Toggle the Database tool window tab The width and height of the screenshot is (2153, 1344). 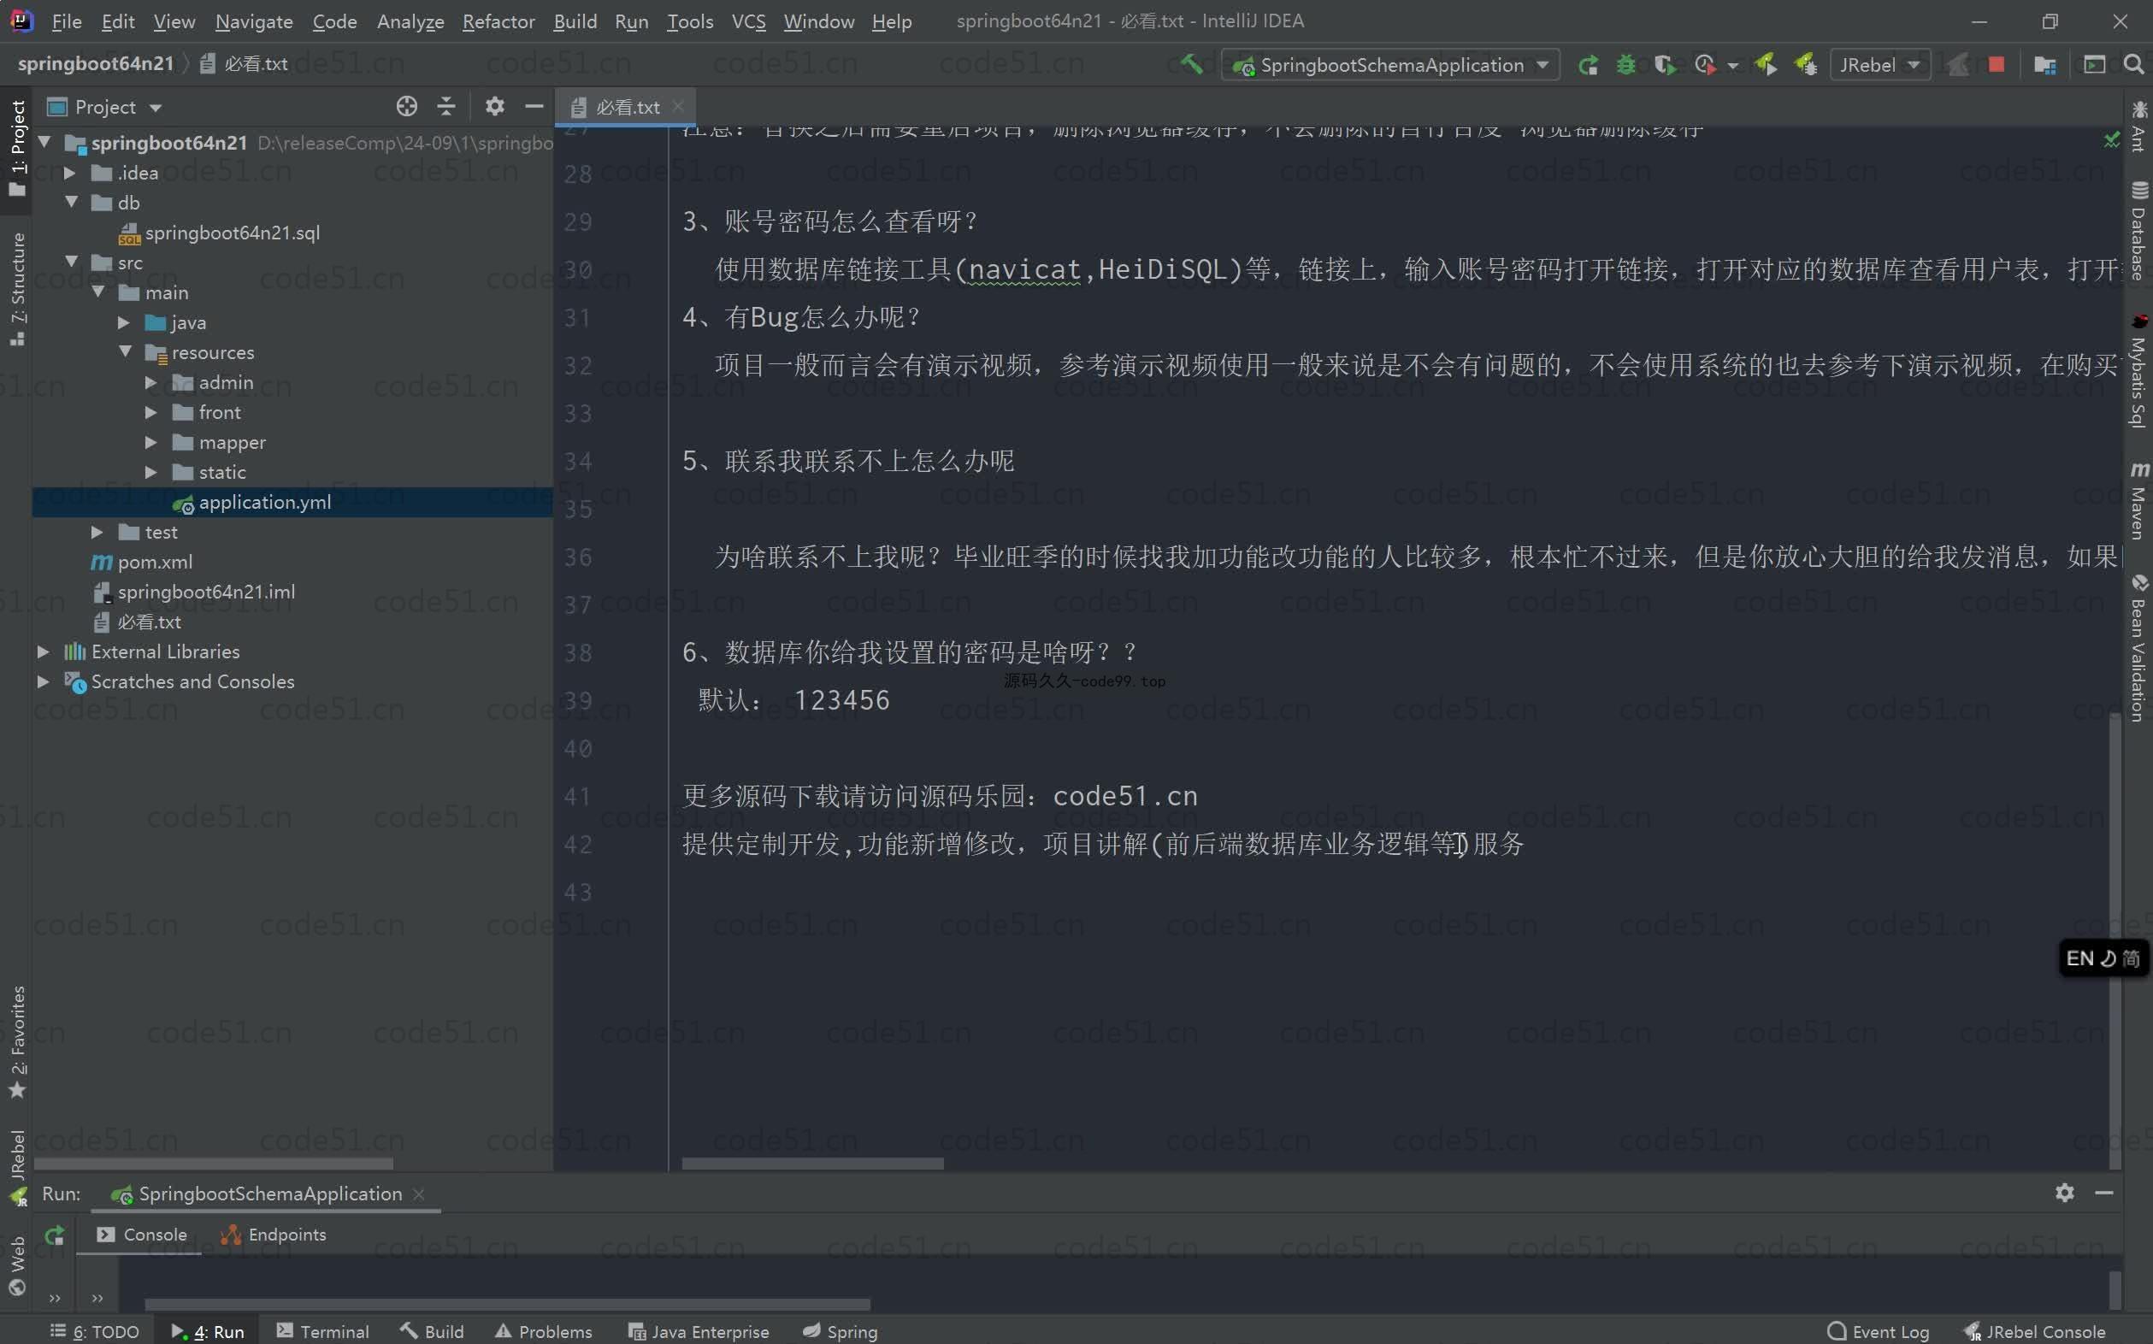coord(2138,231)
